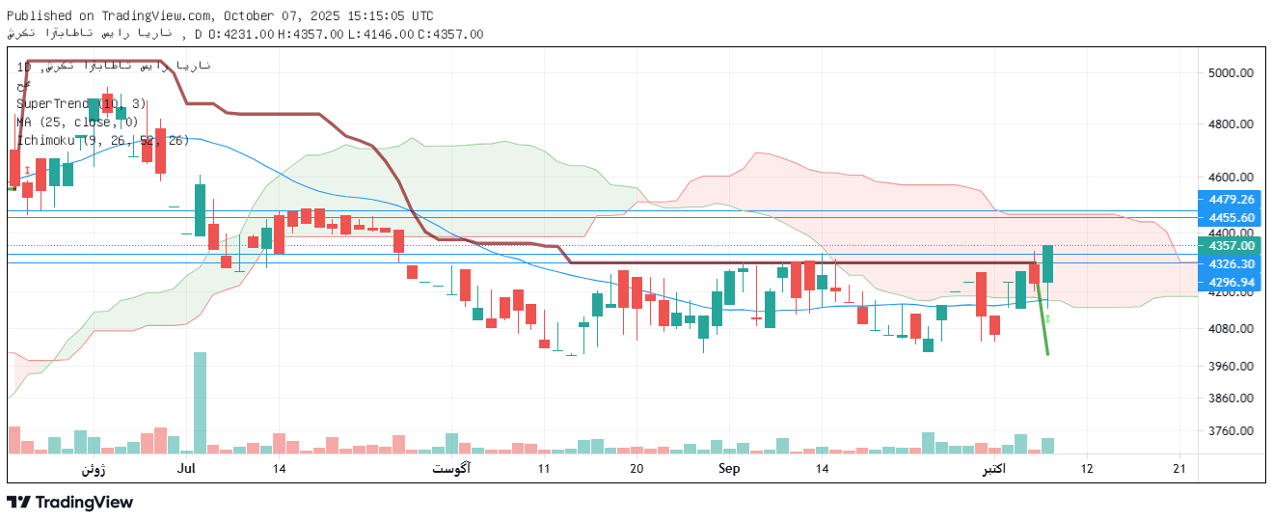Click the latest green candlestick on the chart
Image resolution: width=1273 pixels, height=522 pixels.
(x=1047, y=263)
